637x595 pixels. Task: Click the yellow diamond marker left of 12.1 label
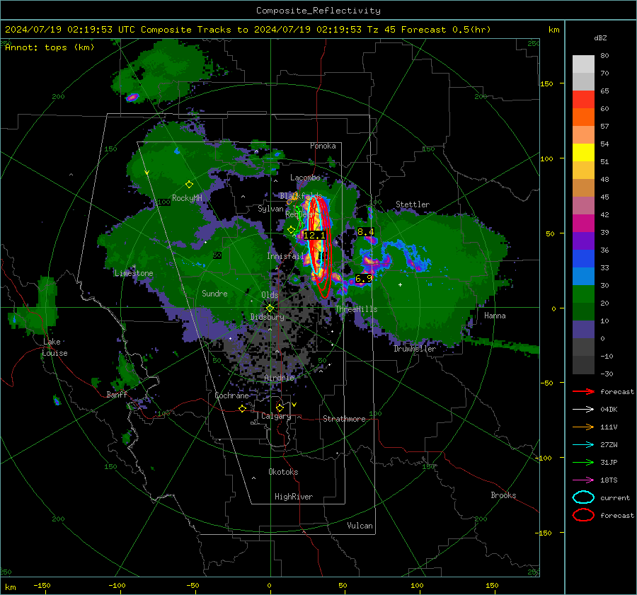(292, 230)
